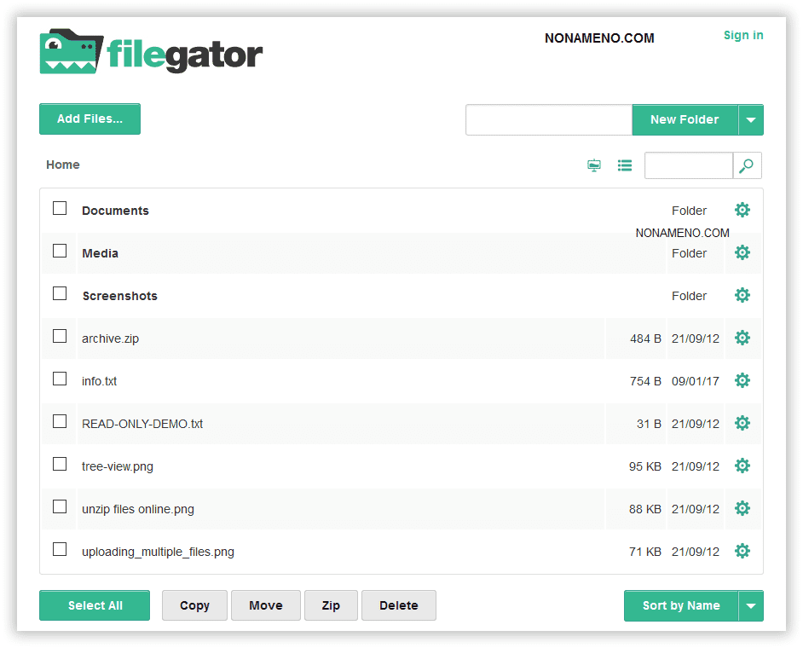Open gear menu for info.txt

(742, 380)
